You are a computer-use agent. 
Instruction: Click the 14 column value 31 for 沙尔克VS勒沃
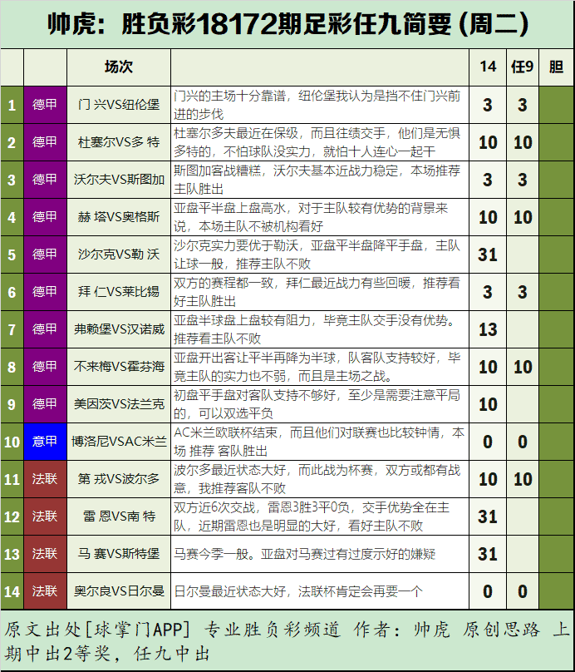(488, 254)
